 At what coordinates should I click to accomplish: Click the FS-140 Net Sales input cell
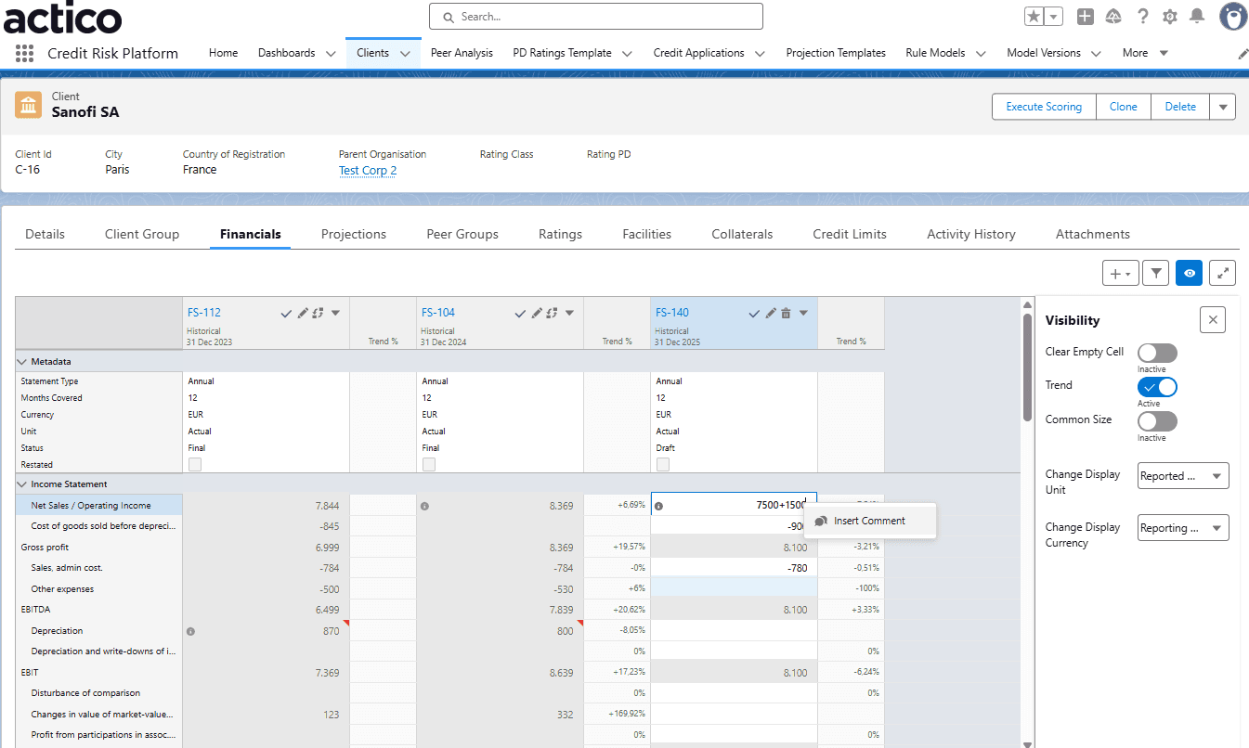tap(735, 505)
